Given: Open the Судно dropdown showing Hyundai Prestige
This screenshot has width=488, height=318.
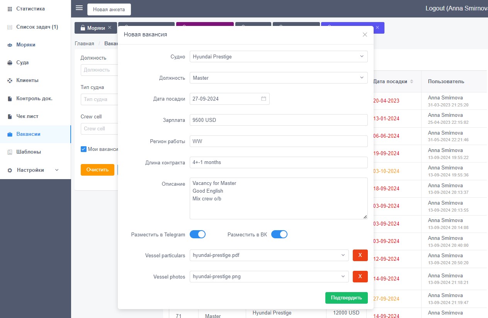Looking at the screenshot, I should point(278,56).
